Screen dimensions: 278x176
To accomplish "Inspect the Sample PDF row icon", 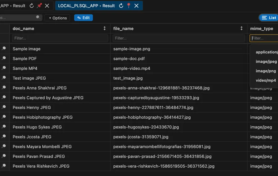I will pyautogui.click(x=4, y=58).
